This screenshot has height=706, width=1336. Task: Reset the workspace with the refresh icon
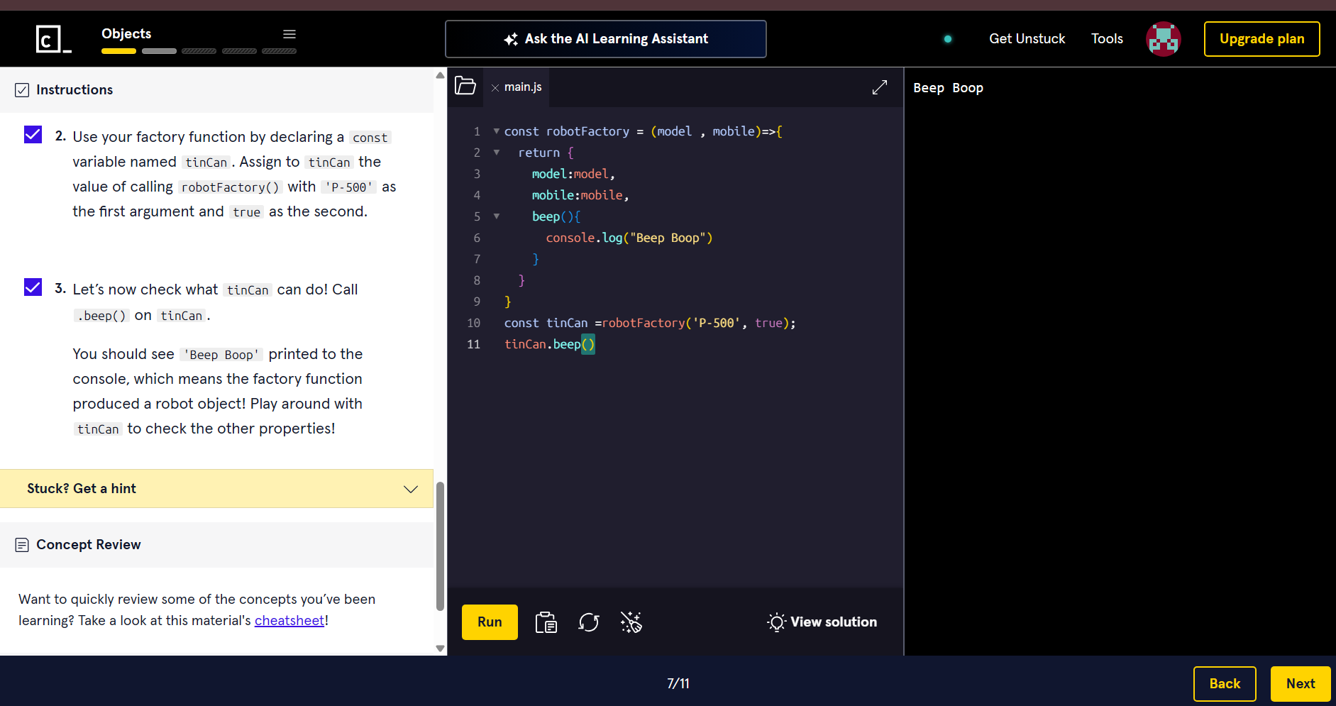pyautogui.click(x=589, y=622)
